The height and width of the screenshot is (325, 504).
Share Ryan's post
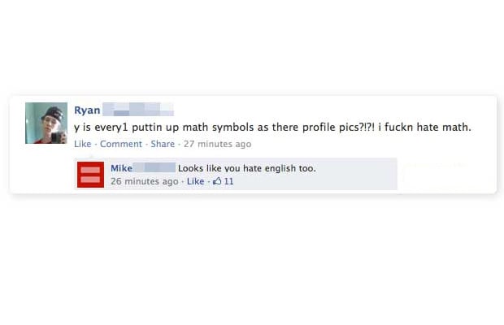[x=163, y=144]
